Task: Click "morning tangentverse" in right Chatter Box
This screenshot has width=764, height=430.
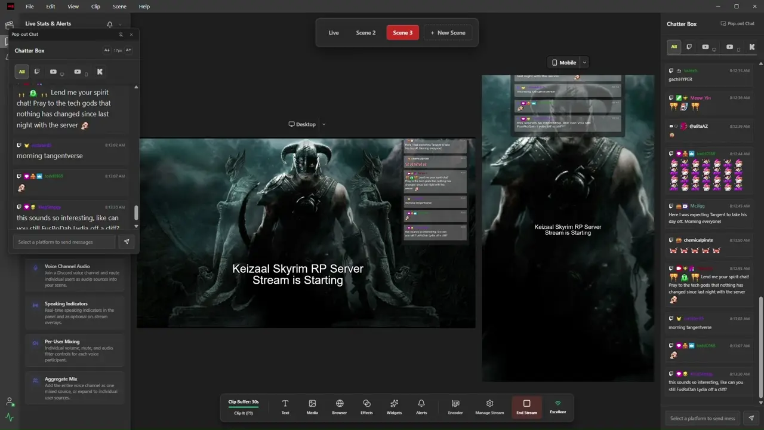Action: [690, 327]
